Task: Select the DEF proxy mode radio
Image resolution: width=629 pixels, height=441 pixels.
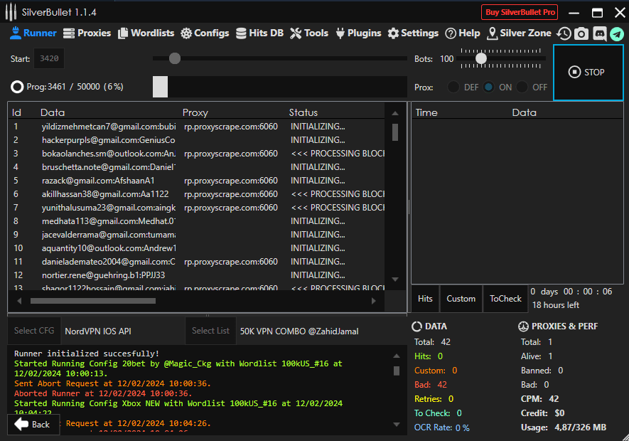Action: (453, 87)
